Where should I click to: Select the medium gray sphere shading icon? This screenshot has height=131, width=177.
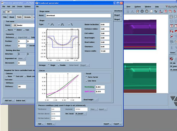point(147,11)
